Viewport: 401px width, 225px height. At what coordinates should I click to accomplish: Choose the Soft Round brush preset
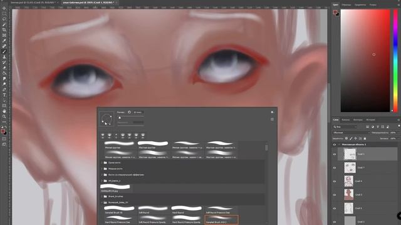click(x=153, y=210)
